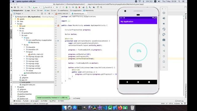Open the Run tool window tab

tap(53, 101)
